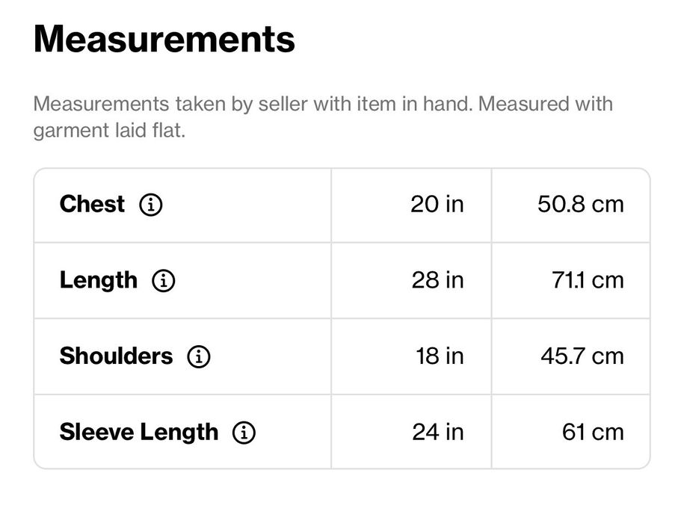Click the seller measurement description text
The width and height of the screenshot is (684, 523).
pyautogui.click(x=323, y=117)
